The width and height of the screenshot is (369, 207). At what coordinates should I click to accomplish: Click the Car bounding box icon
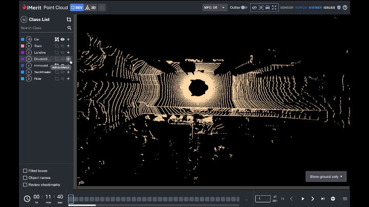click(57, 39)
